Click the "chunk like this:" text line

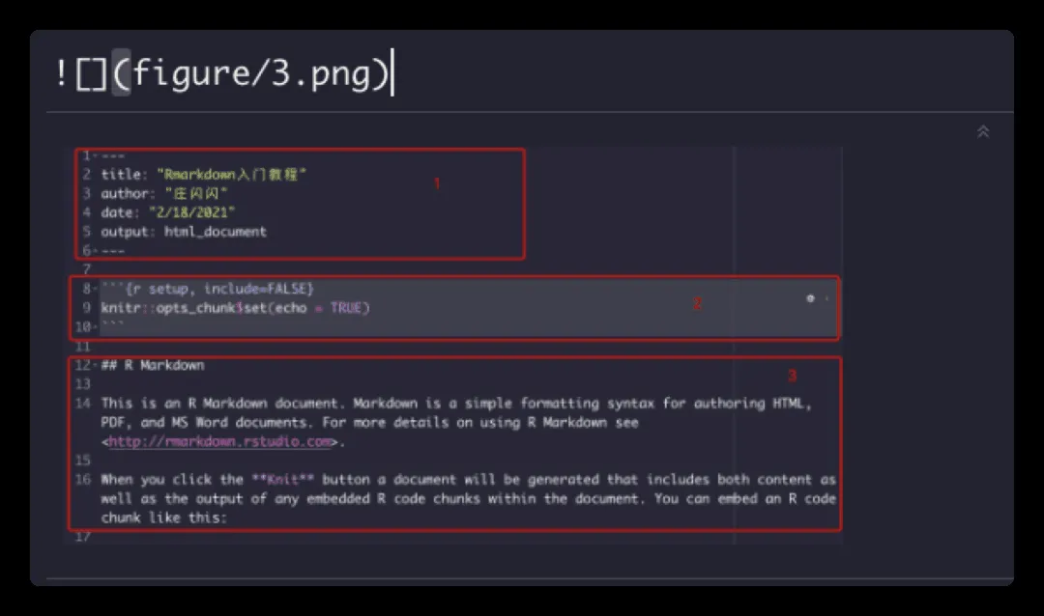click(163, 518)
